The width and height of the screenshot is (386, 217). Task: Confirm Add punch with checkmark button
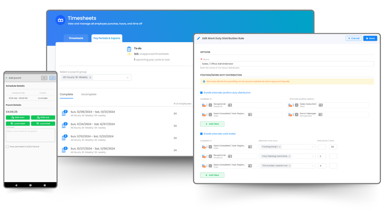[x=52, y=78]
